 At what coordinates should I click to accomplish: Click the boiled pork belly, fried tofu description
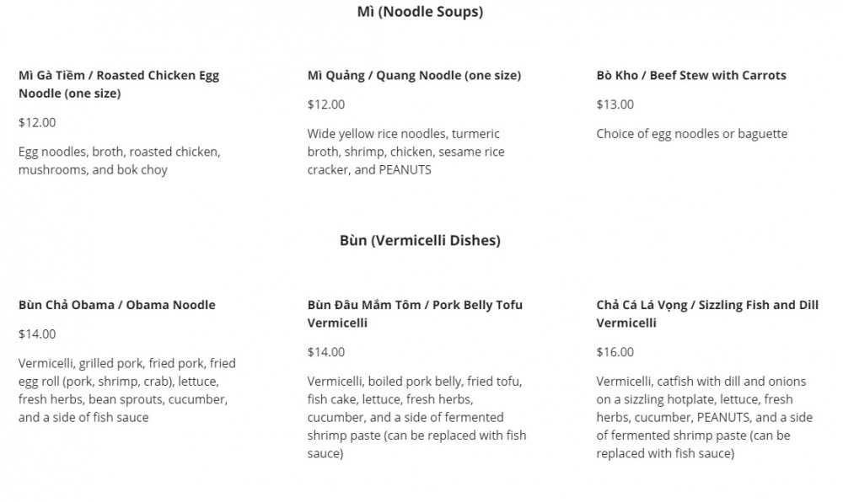coord(416,417)
